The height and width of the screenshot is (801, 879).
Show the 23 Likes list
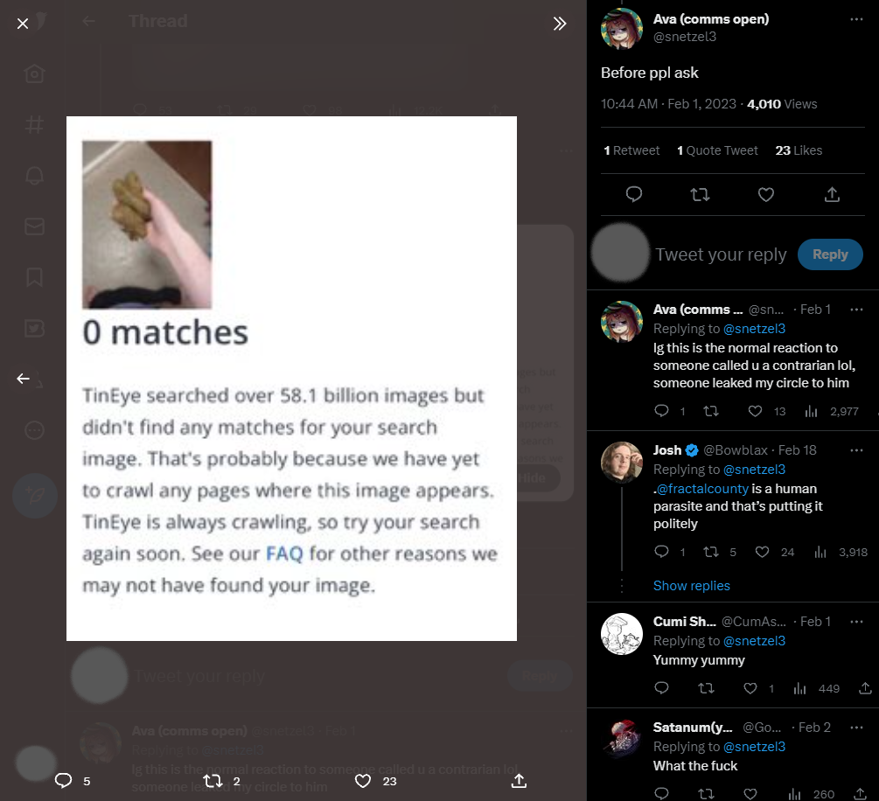[799, 150]
